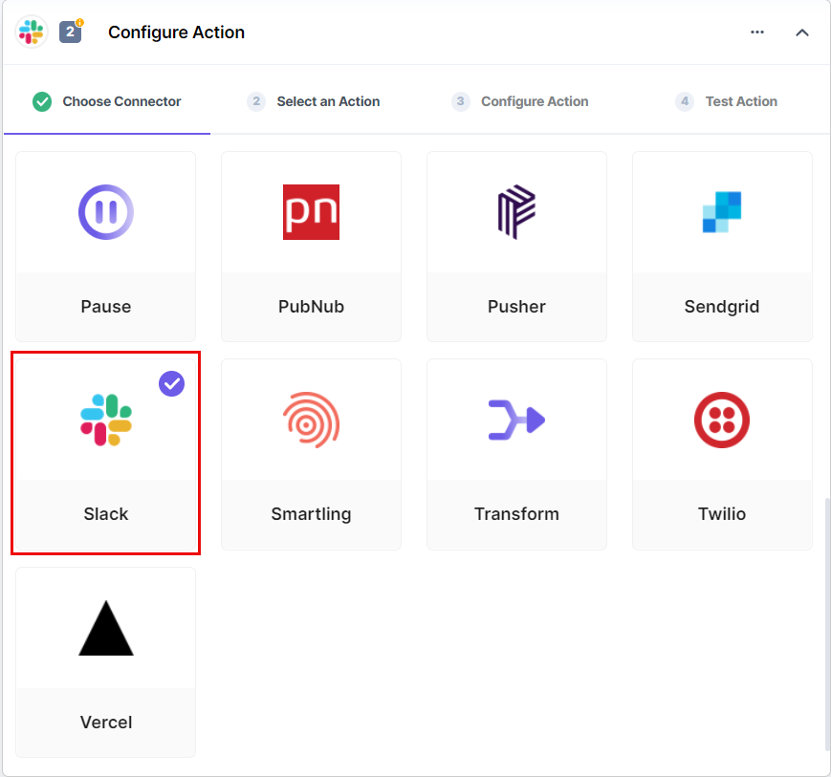831x777 pixels.
Task: Click the Slack connector logo in grid
Action: click(x=106, y=420)
